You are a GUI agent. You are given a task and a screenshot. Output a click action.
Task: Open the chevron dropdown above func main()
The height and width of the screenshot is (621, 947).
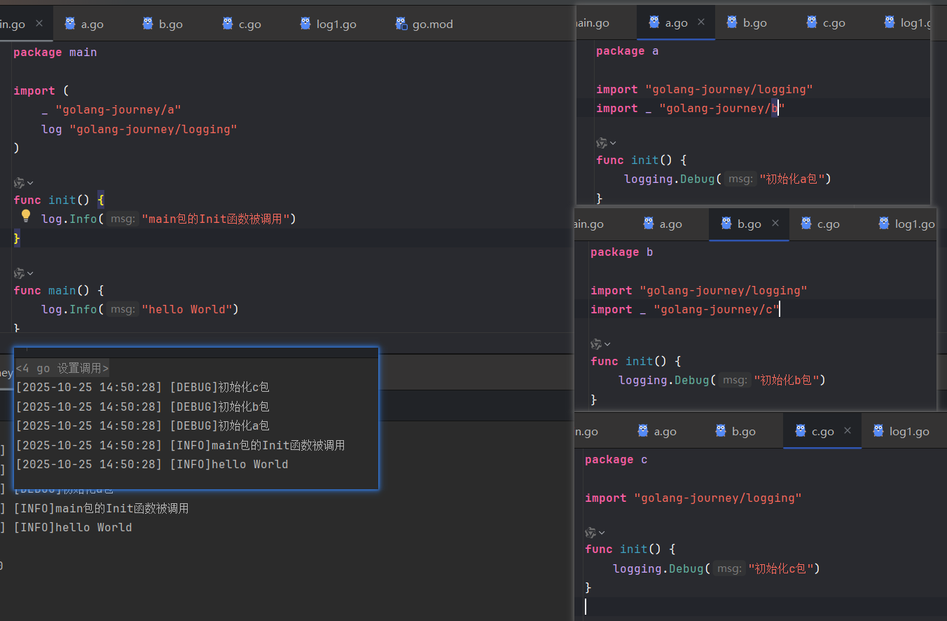click(x=30, y=273)
